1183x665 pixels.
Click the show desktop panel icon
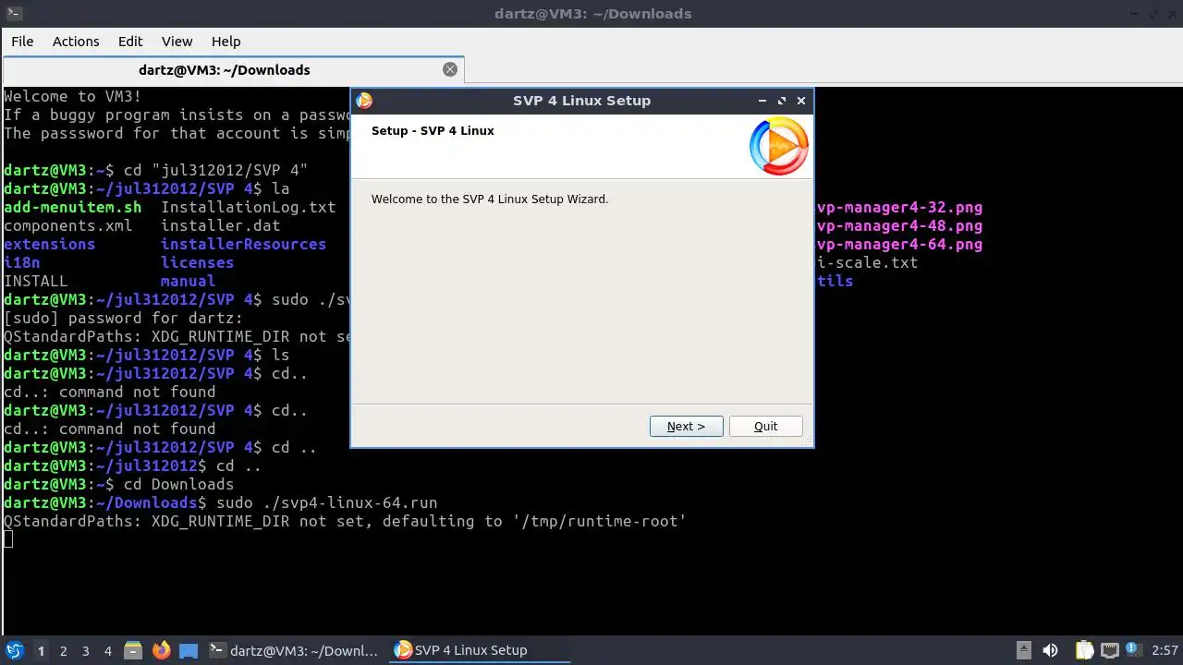pyautogui.click(x=189, y=650)
